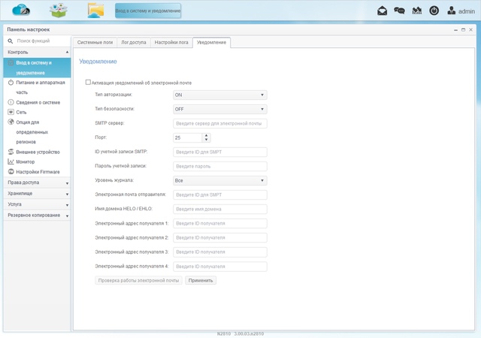Select the Уведомление tab
Viewport: 481px width, 338px height.
pyautogui.click(x=211, y=42)
